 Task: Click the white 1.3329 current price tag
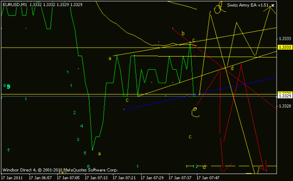pos(285,96)
